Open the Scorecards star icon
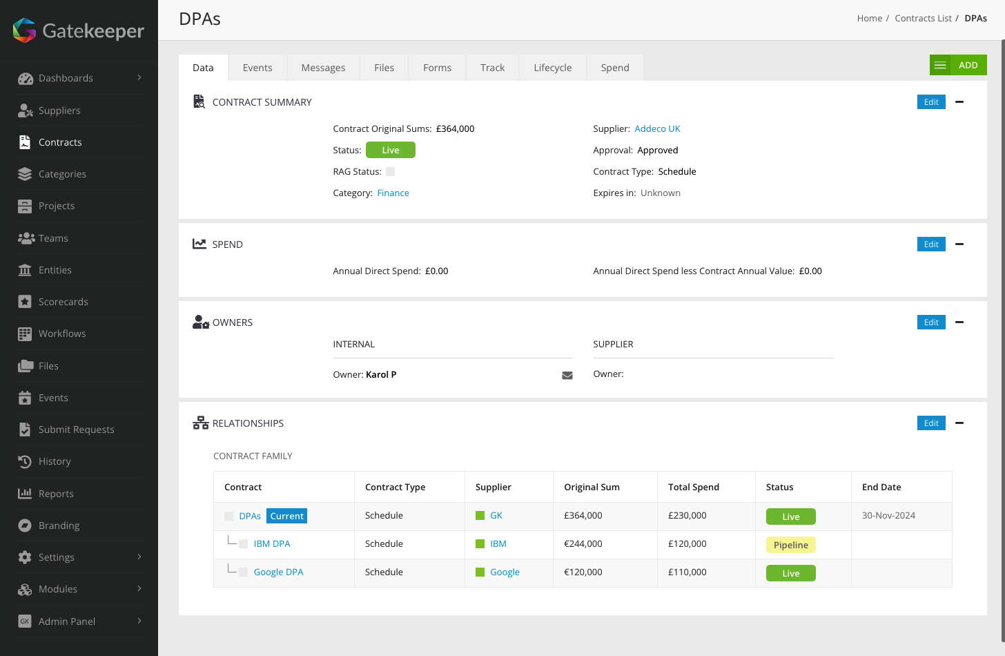The height and width of the screenshot is (656, 1005). [x=25, y=302]
